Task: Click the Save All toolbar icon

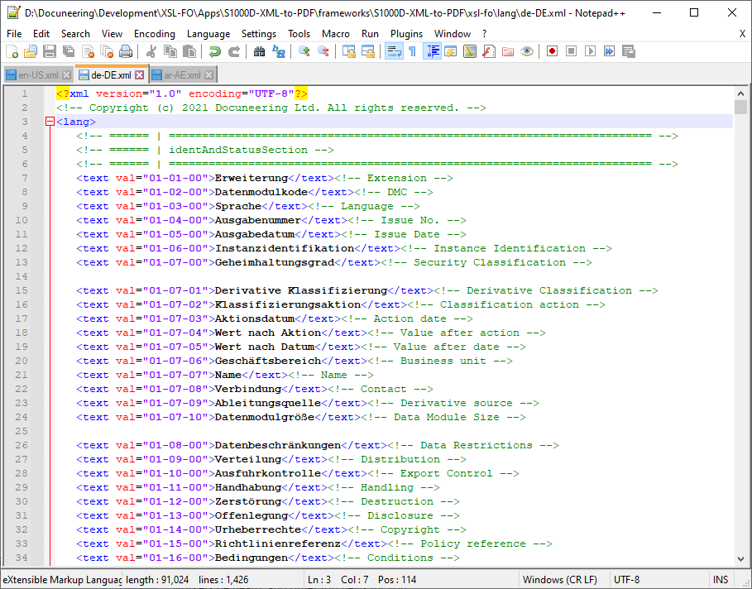Action: pos(69,51)
